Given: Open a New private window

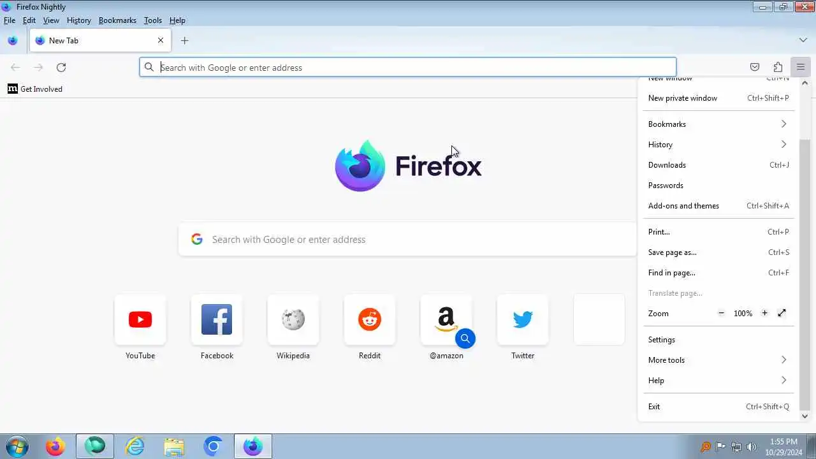Looking at the screenshot, I should click(718, 98).
